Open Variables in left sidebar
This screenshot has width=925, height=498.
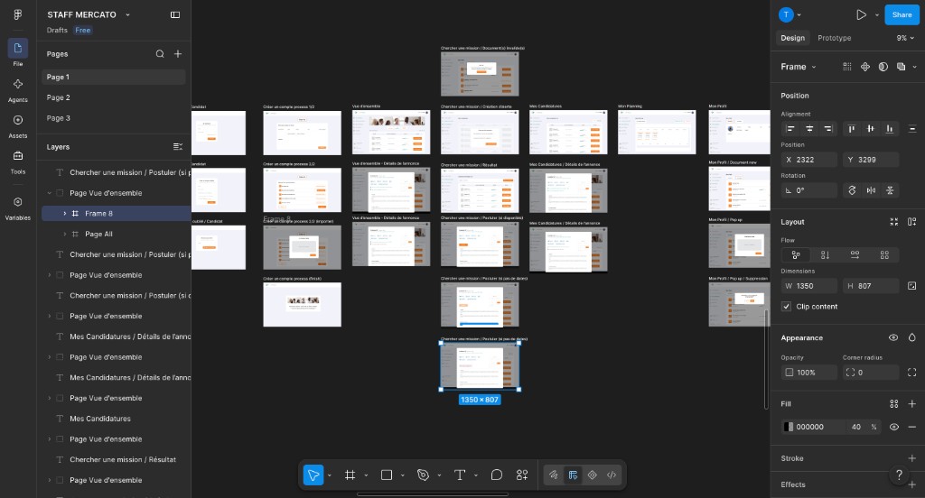point(18,208)
